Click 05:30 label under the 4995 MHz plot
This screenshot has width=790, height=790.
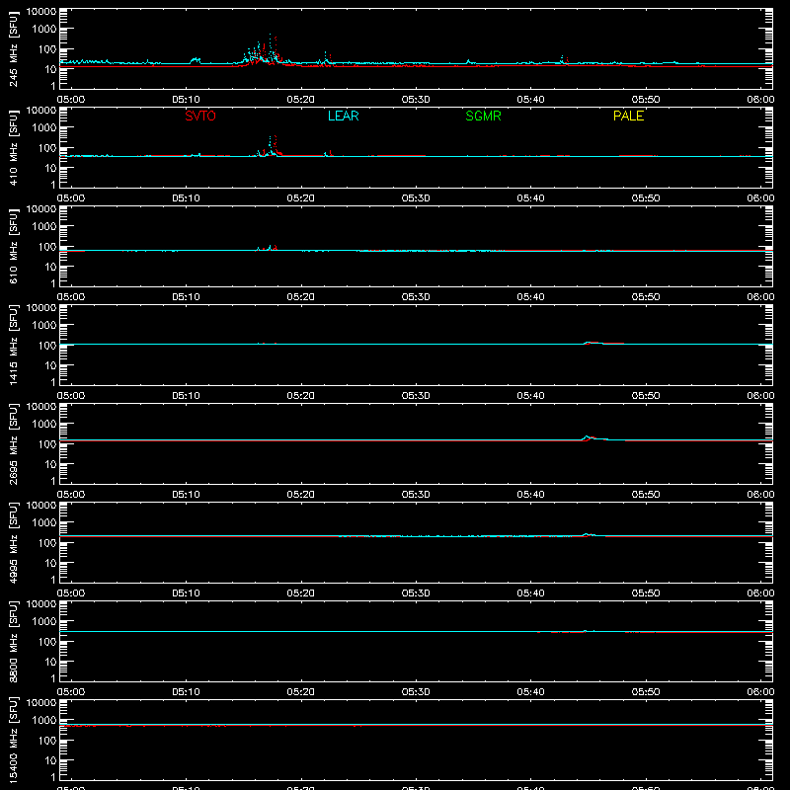pyautogui.click(x=416, y=593)
